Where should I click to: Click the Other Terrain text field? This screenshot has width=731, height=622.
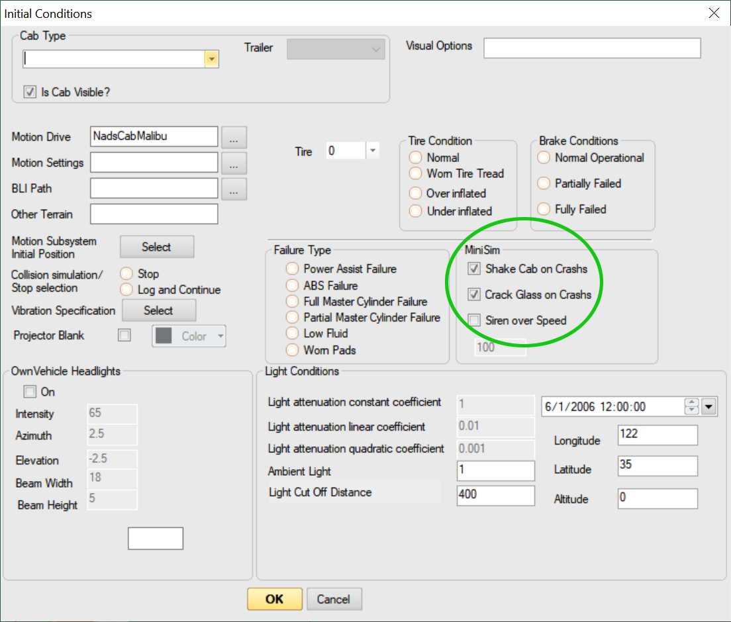154,214
